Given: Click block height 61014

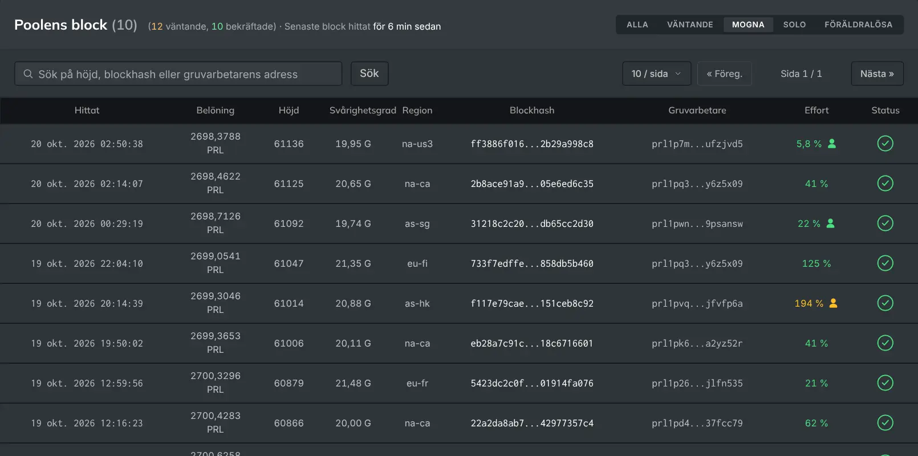Looking at the screenshot, I should point(289,303).
